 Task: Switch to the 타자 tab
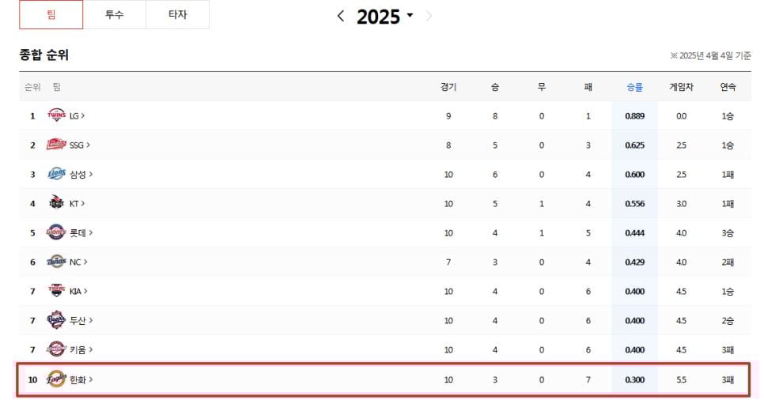pos(177,15)
